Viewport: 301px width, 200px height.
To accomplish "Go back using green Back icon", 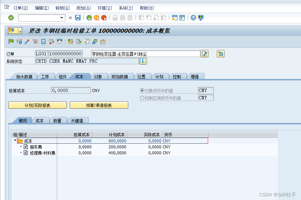I will pos(89,18).
